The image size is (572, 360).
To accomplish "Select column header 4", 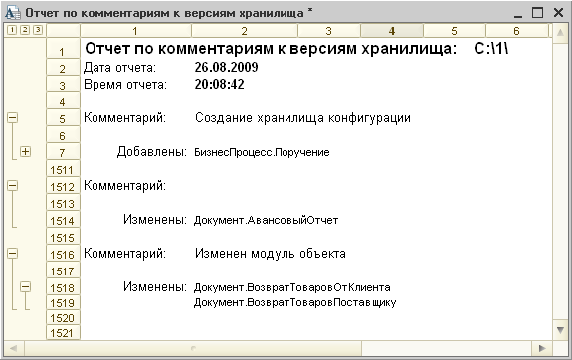I will (392, 31).
